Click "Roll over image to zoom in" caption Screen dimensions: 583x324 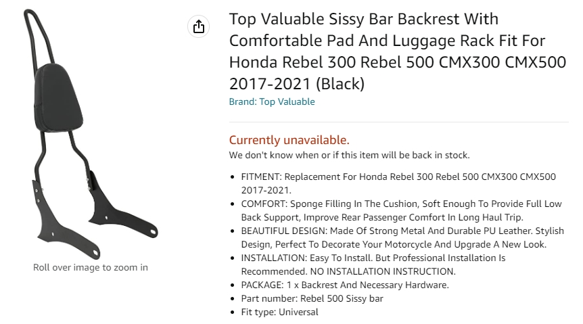pyautogui.click(x=91, y=267)
